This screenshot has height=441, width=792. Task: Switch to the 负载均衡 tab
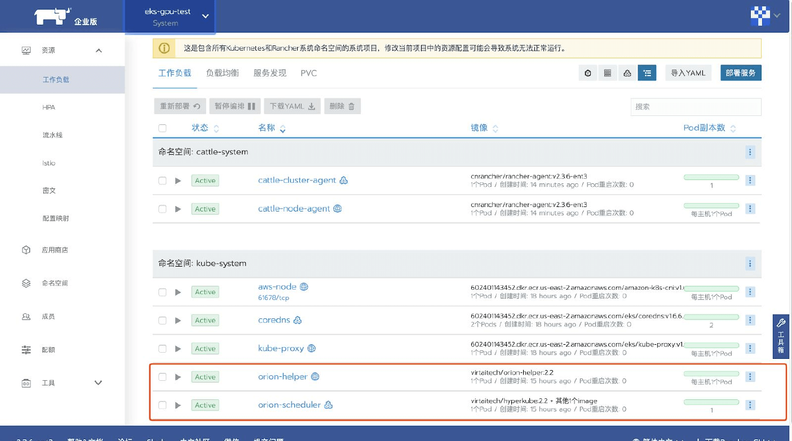(x=222, y=73)
